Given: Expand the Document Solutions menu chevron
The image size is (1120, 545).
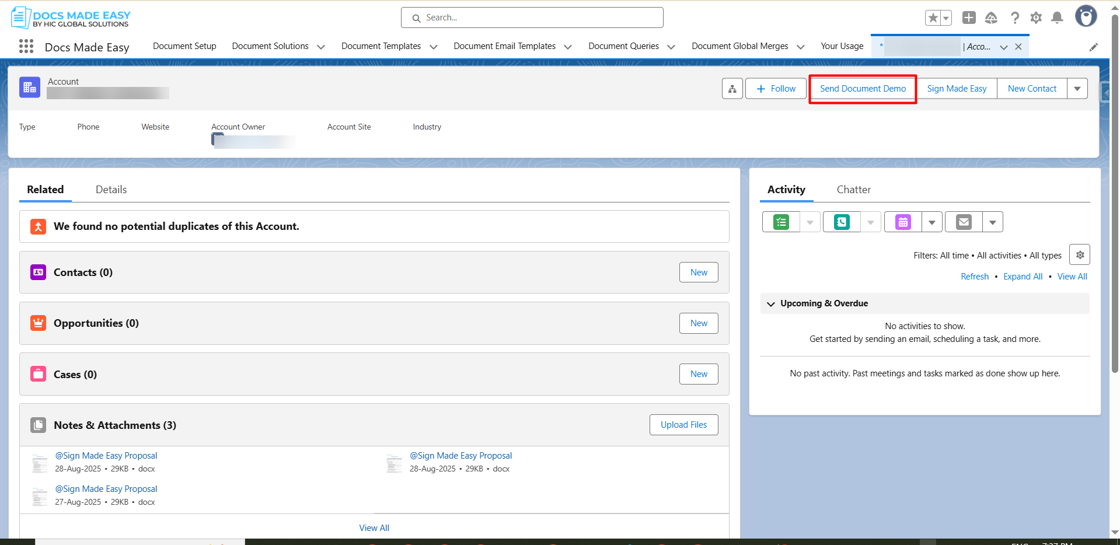Looking at the screenshot, I should (x=321, y=47).
